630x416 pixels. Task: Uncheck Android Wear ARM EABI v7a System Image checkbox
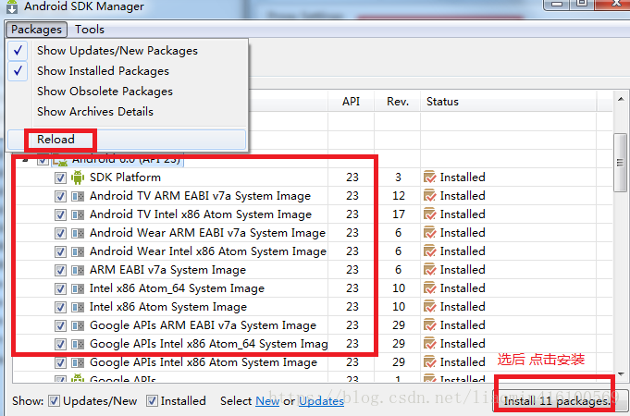pos(60,233)
